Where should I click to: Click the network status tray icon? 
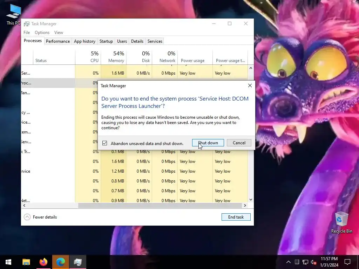[x=305, y=262]
